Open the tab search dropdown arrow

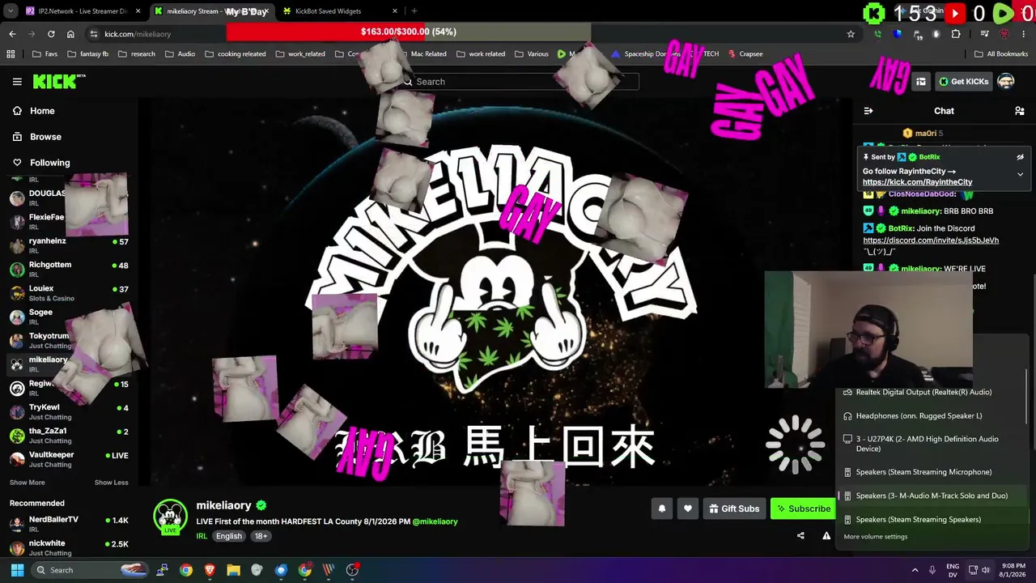coord(11,11)
